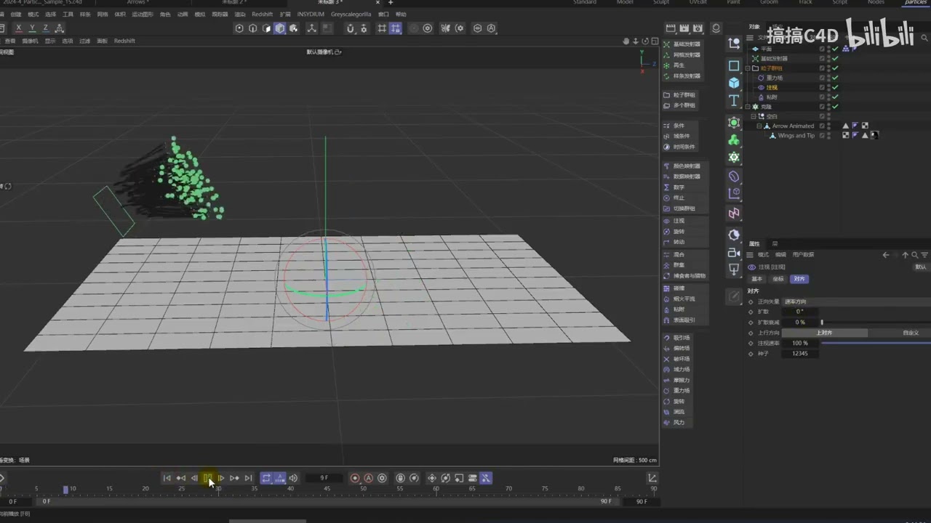Toggle enable checkmark for 注视 object
The width and height of the screenshot is (931, 523).
tap(835, 87)
